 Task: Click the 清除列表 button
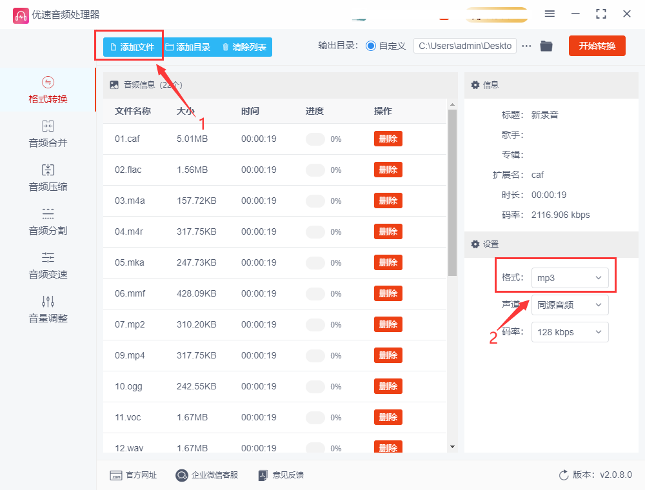pyautogui.click(x=244, y=47)
